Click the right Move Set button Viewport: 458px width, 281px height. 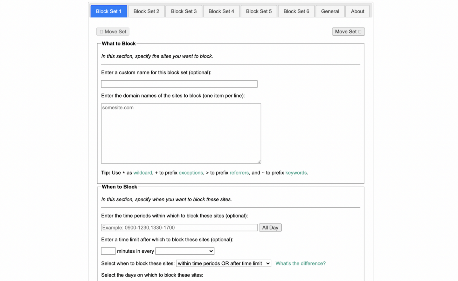click(348, 31)
